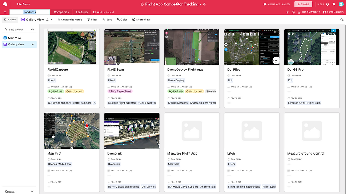This screenshot has height=194, width=346.
Task: Open the DJI Pilot card image
Action: 251,47
